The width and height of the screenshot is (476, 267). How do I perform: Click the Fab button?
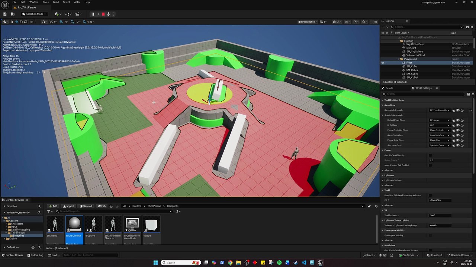pyautogui.click(x=102, y=206)
